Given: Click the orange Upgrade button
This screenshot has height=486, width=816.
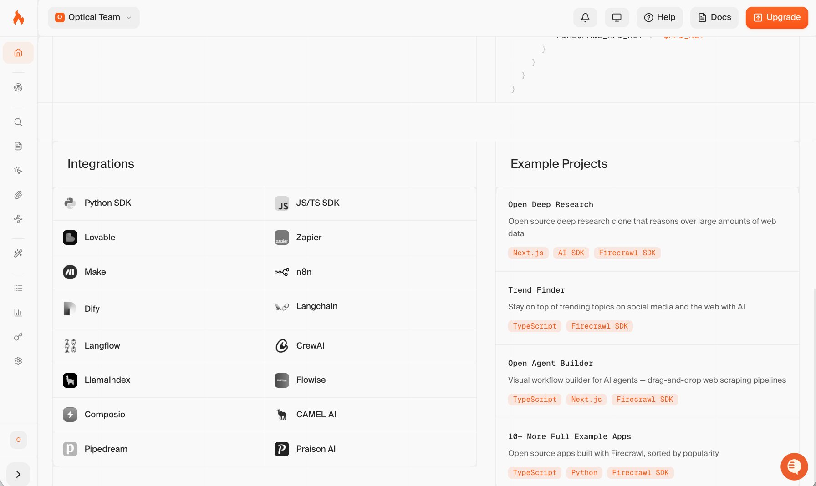Looking at the screenshot, I should 777,18.
